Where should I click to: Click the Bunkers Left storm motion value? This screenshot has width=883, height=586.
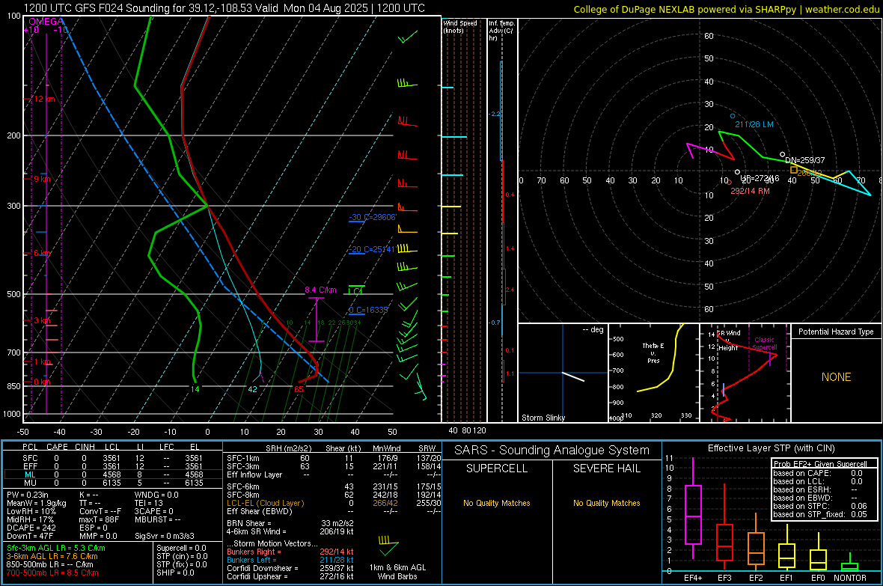pyautogui.click(x=337, y=560)
